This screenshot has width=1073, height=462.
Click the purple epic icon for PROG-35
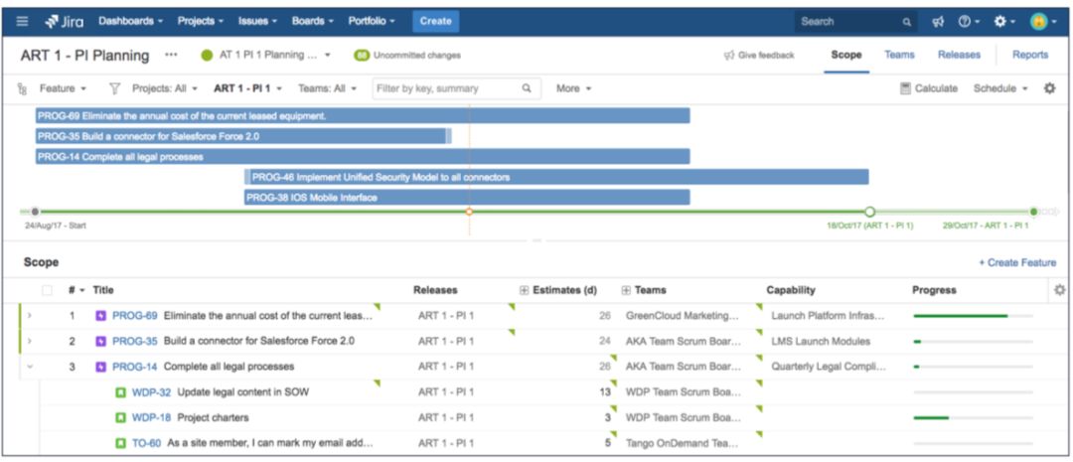pyautogui.click(x=101, y=341)
